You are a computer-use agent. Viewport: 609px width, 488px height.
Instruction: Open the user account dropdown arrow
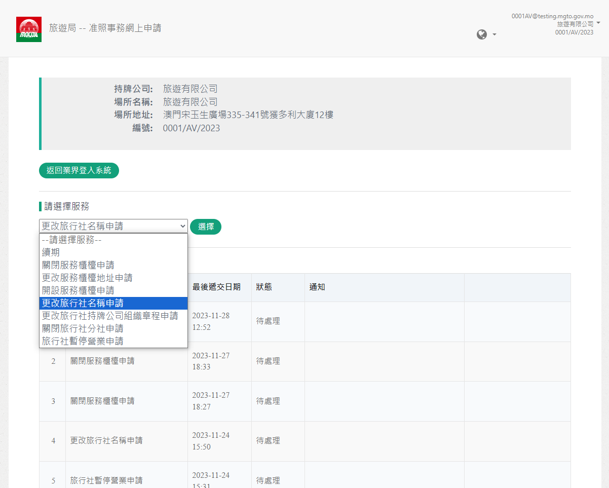pos(598,23)
